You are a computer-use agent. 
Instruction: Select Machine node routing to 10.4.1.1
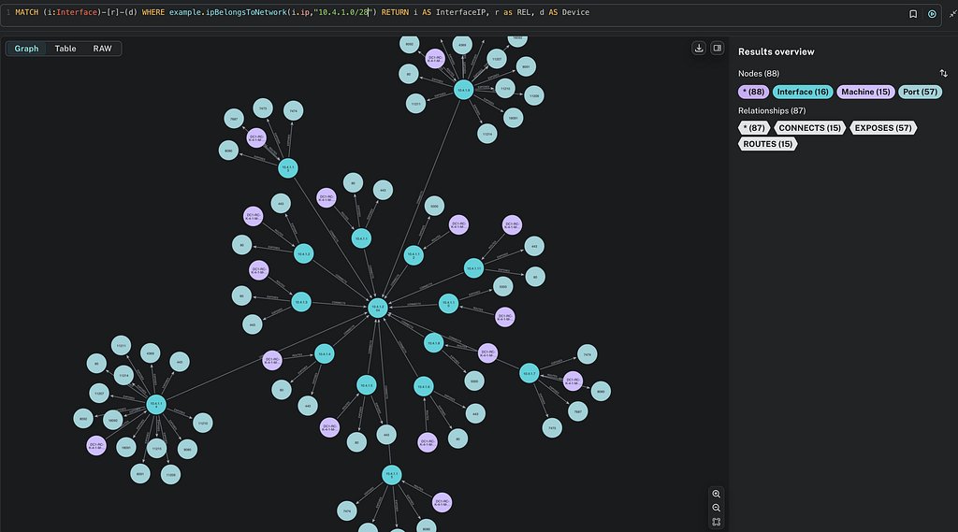(327, 197)
